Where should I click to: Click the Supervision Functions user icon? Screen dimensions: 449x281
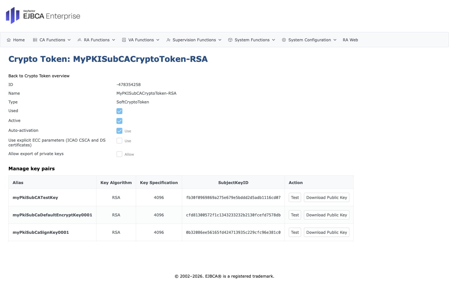(x=168, y=40)
